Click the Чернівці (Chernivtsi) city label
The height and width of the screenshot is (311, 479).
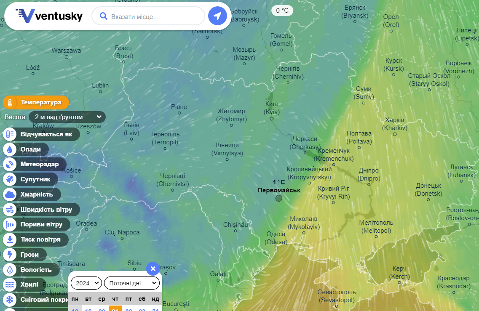[173, 180]
